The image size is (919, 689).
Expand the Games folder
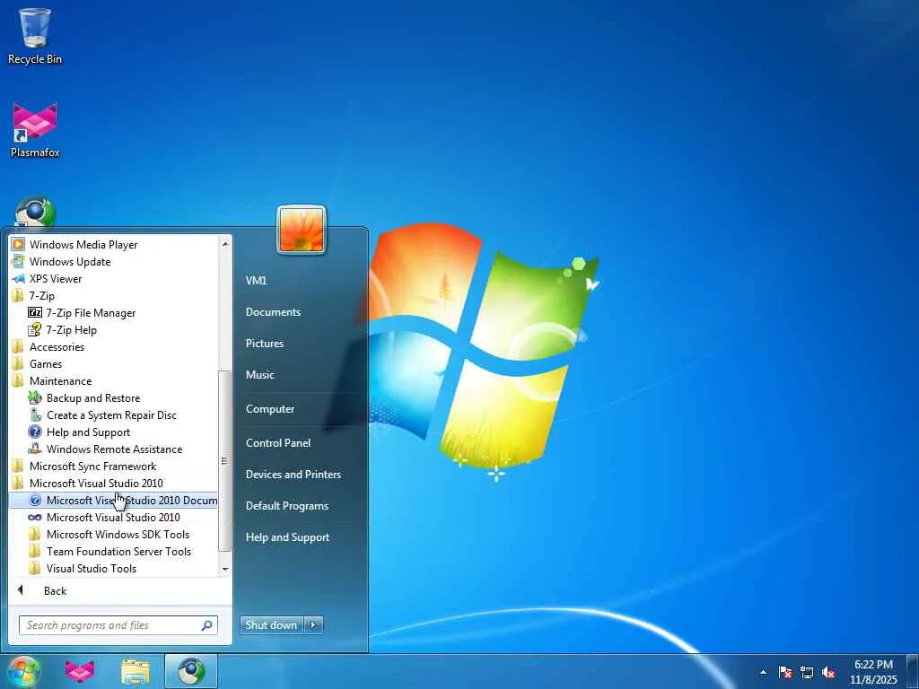[46, 364]
